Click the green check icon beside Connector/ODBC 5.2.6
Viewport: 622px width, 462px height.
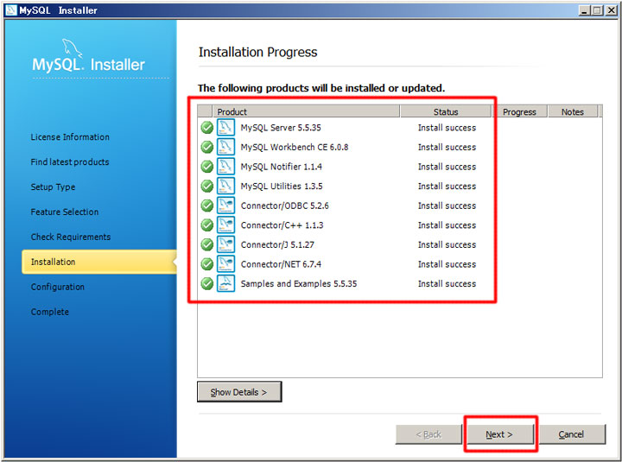click(207, 206)
